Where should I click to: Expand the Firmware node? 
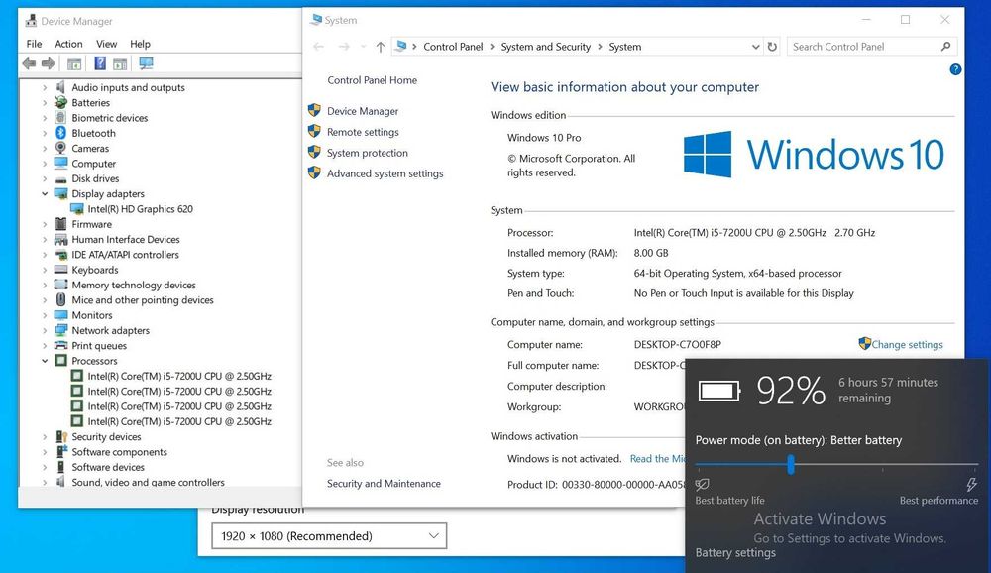click(x=45, y=224)
